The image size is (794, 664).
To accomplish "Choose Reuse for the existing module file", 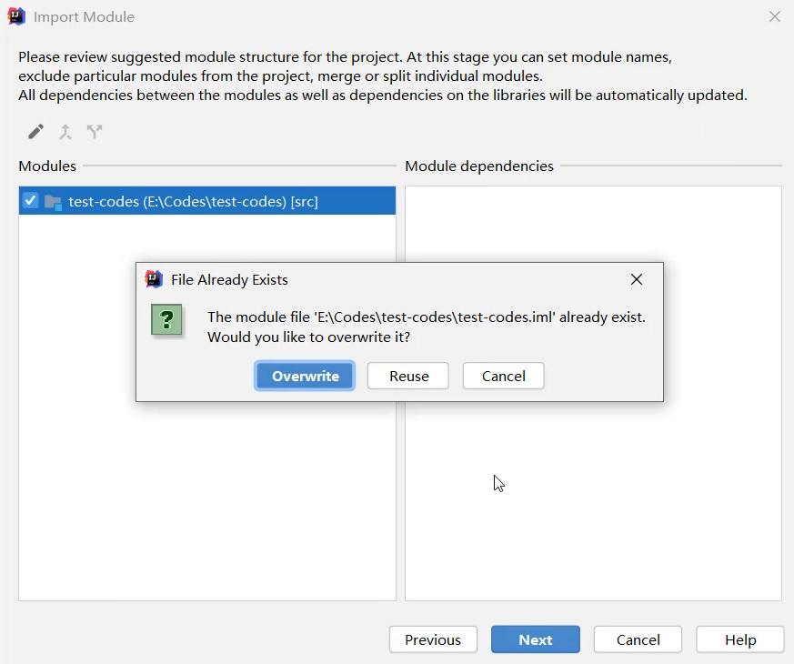I will (408, 376).
